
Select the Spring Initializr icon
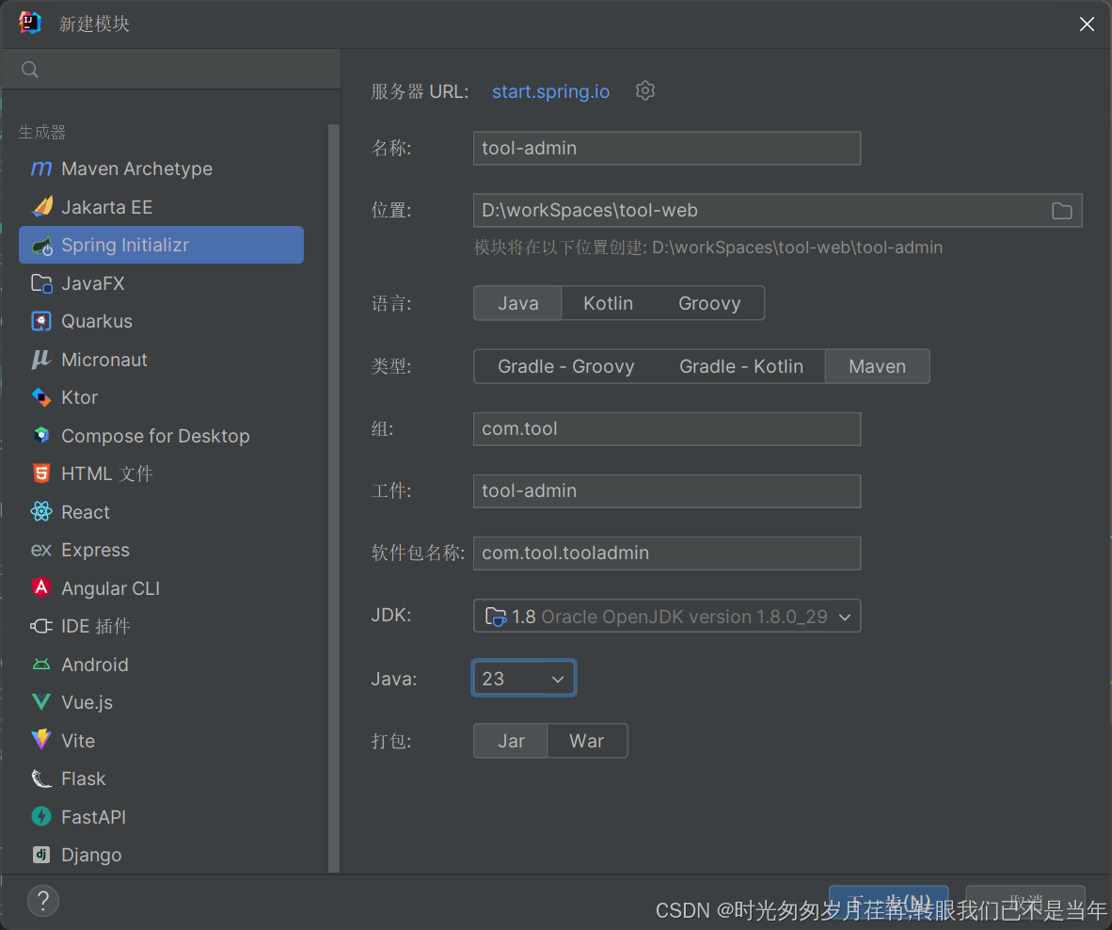point(41,246)
